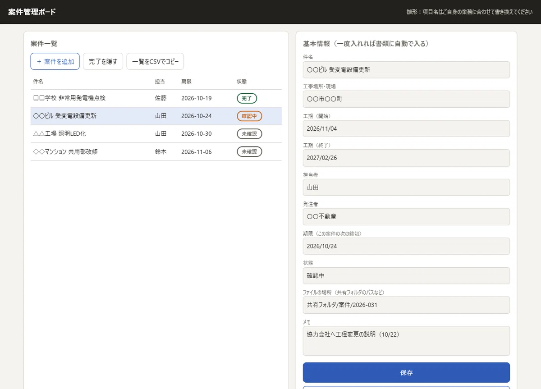Viewport: 541px width, 389px height.
Task: Click the 確認中 status badge in the list
Action: point(249,116)
